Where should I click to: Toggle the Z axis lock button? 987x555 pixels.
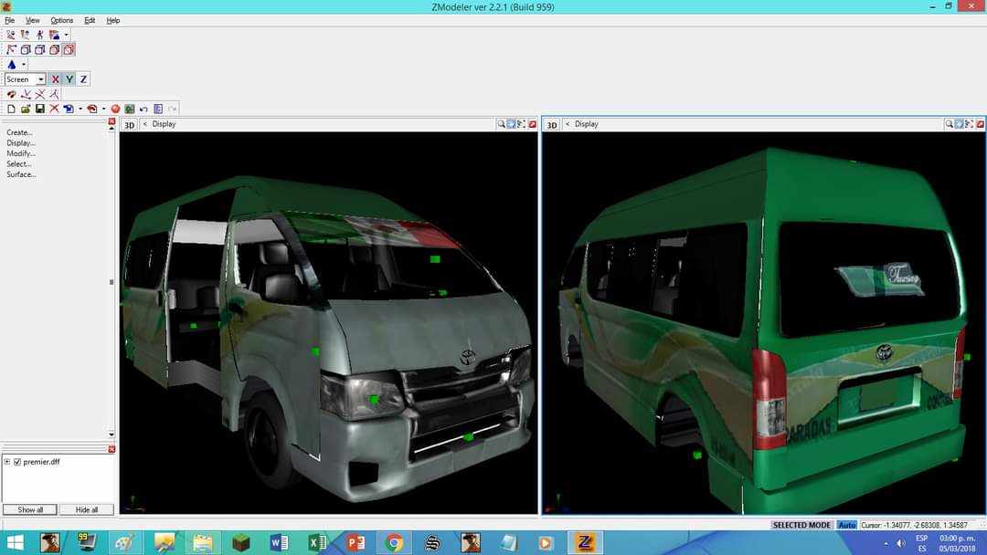pyautogui.click(x=83, y=79)
